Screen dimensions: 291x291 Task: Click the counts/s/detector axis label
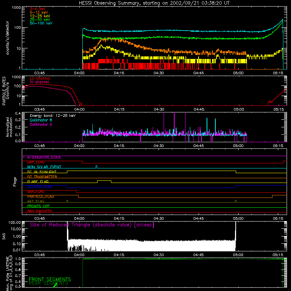coord(7,38)
